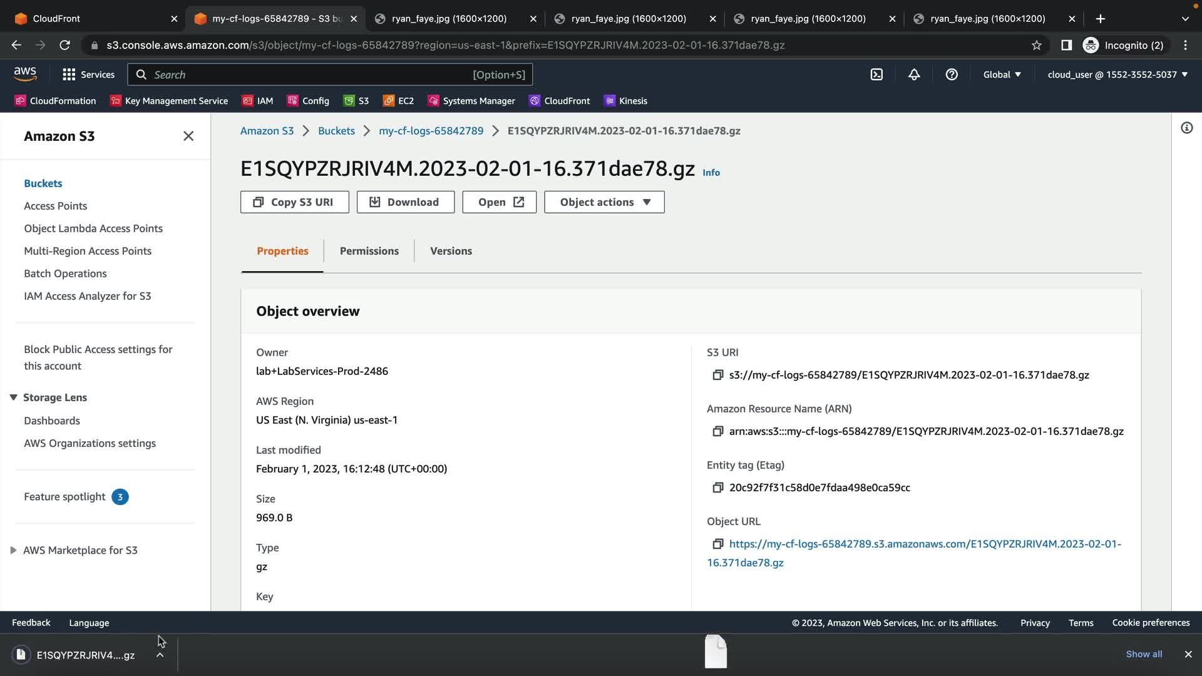Screen dimensions: 1202x676
Task: Open the Global region dropdown
Action: 1002,74
